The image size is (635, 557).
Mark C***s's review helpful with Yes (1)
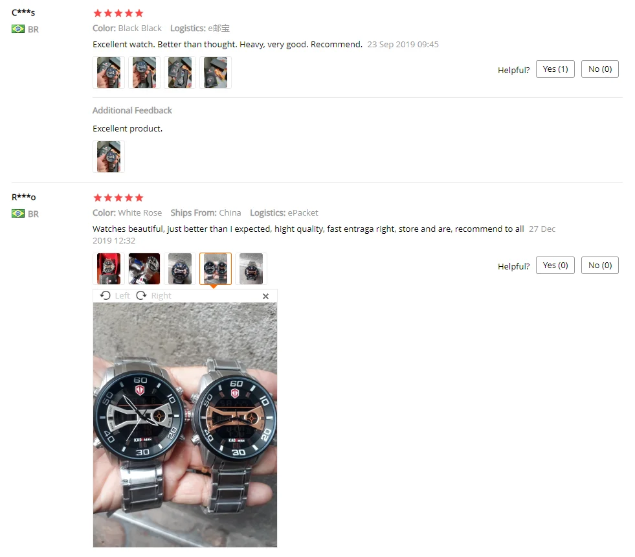click(555, 69)
